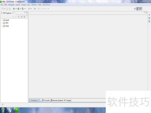
Task: Maximize the editor area
Action: [x=146, y=13]
